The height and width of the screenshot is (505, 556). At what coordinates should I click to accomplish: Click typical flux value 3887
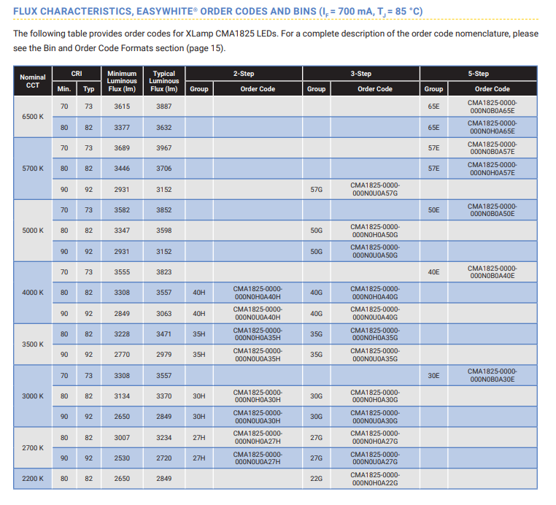tap(164, 107)
